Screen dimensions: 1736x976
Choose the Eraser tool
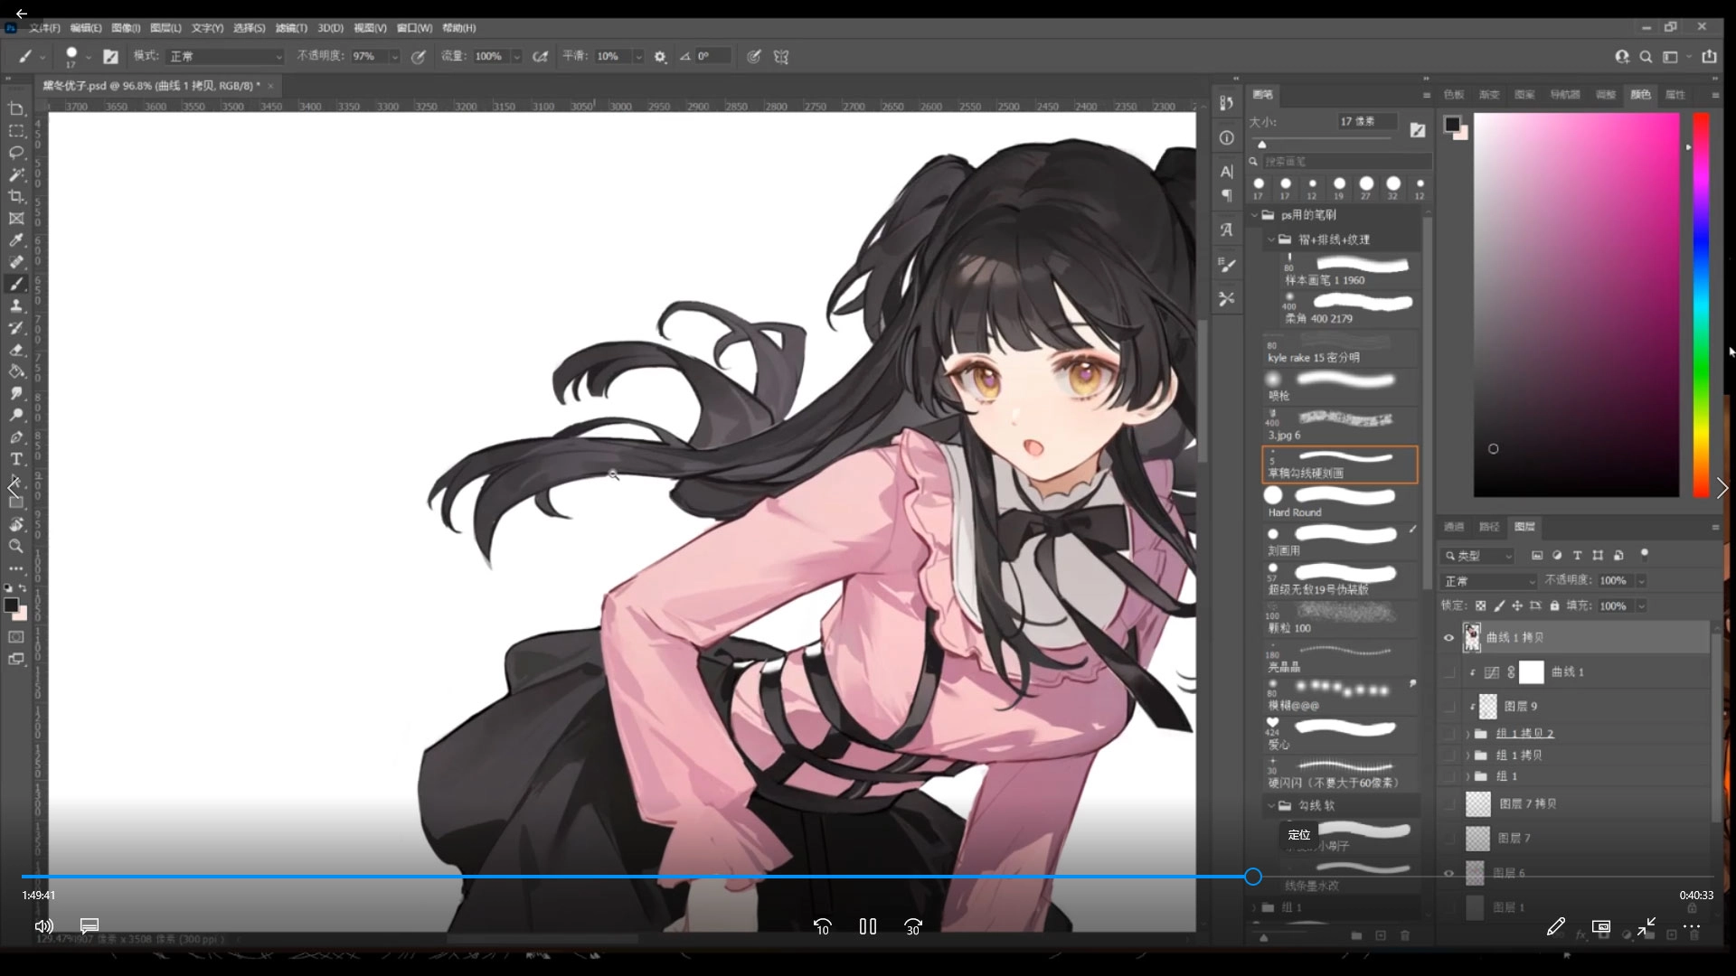(15, 350)
